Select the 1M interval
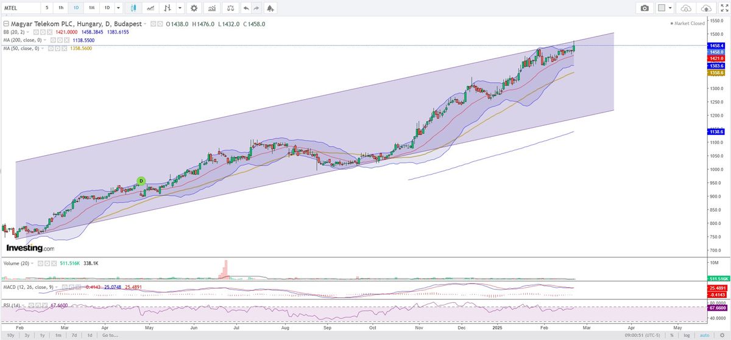The height and width of the screenshot is (340, 731). [91, 8]
